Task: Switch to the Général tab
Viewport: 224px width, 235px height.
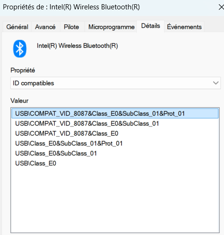Action: pyautogui.click(x=17, y=27)
